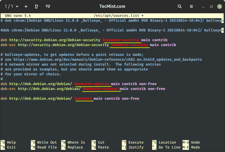Click the rotate/detach terminal icon
The width and height of the screenshot is (225, 152).
(37, 7)
